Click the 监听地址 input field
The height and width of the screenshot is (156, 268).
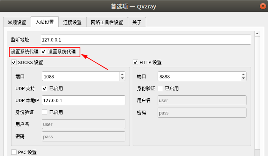click(145, 40)
